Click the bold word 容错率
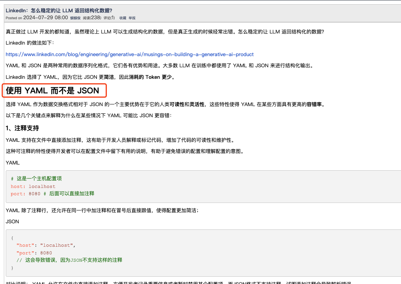Viewport: 401px width, 284px height. tap(314, 104)
